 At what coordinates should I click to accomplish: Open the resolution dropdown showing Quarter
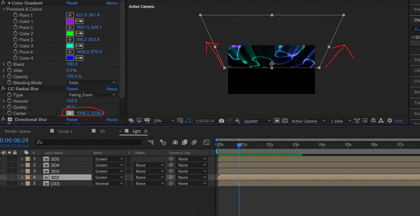click(x=257, y=121)
